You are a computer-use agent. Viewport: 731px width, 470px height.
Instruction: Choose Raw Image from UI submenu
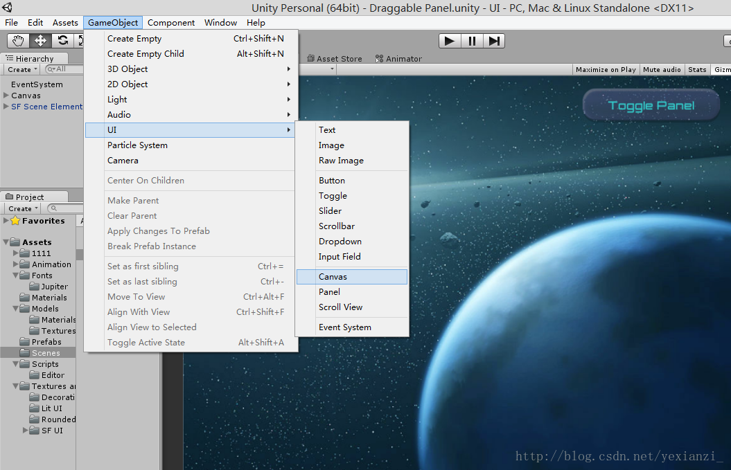(x=352, y=161)
